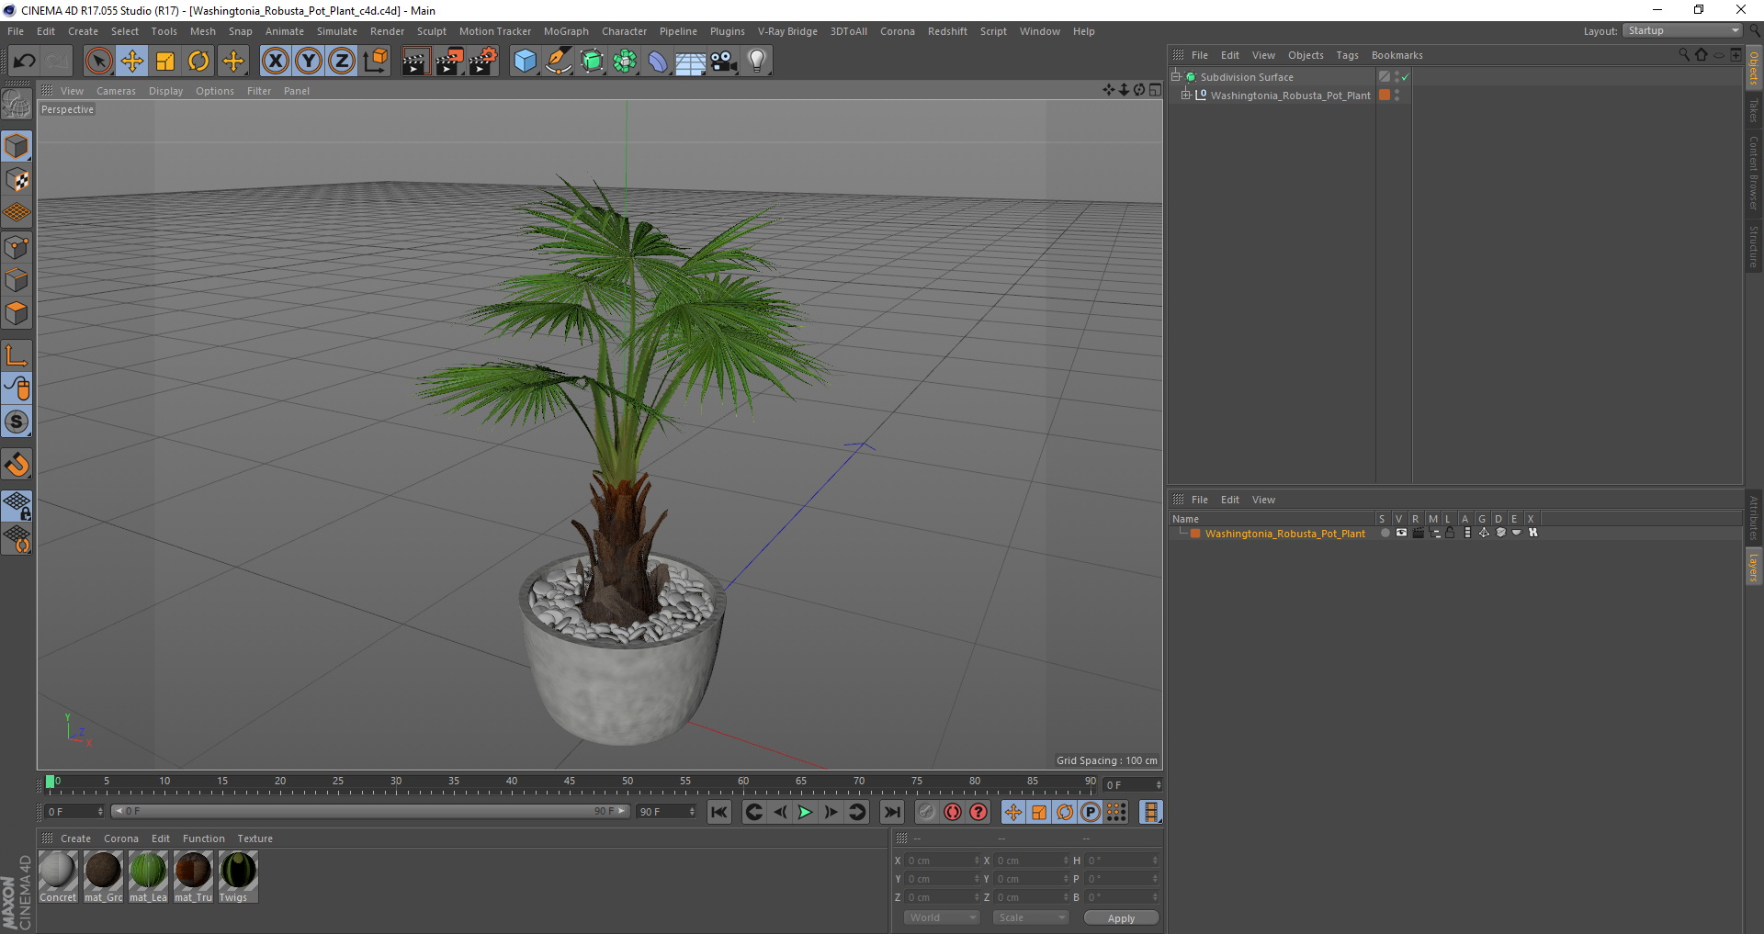Open the Simulate menu
This screenshot has height=934, width=1764.
point(337,31)
